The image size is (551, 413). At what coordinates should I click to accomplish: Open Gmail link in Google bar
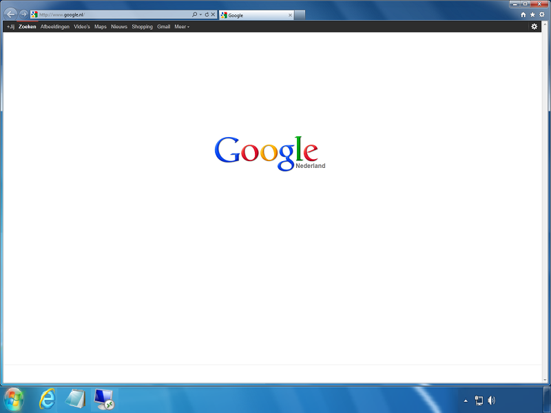[x=164, y=27]
